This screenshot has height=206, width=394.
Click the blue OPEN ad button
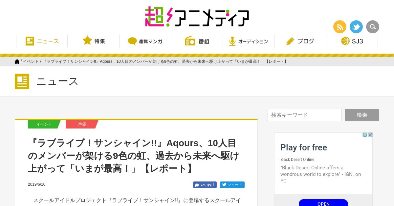tap(323, 203)
